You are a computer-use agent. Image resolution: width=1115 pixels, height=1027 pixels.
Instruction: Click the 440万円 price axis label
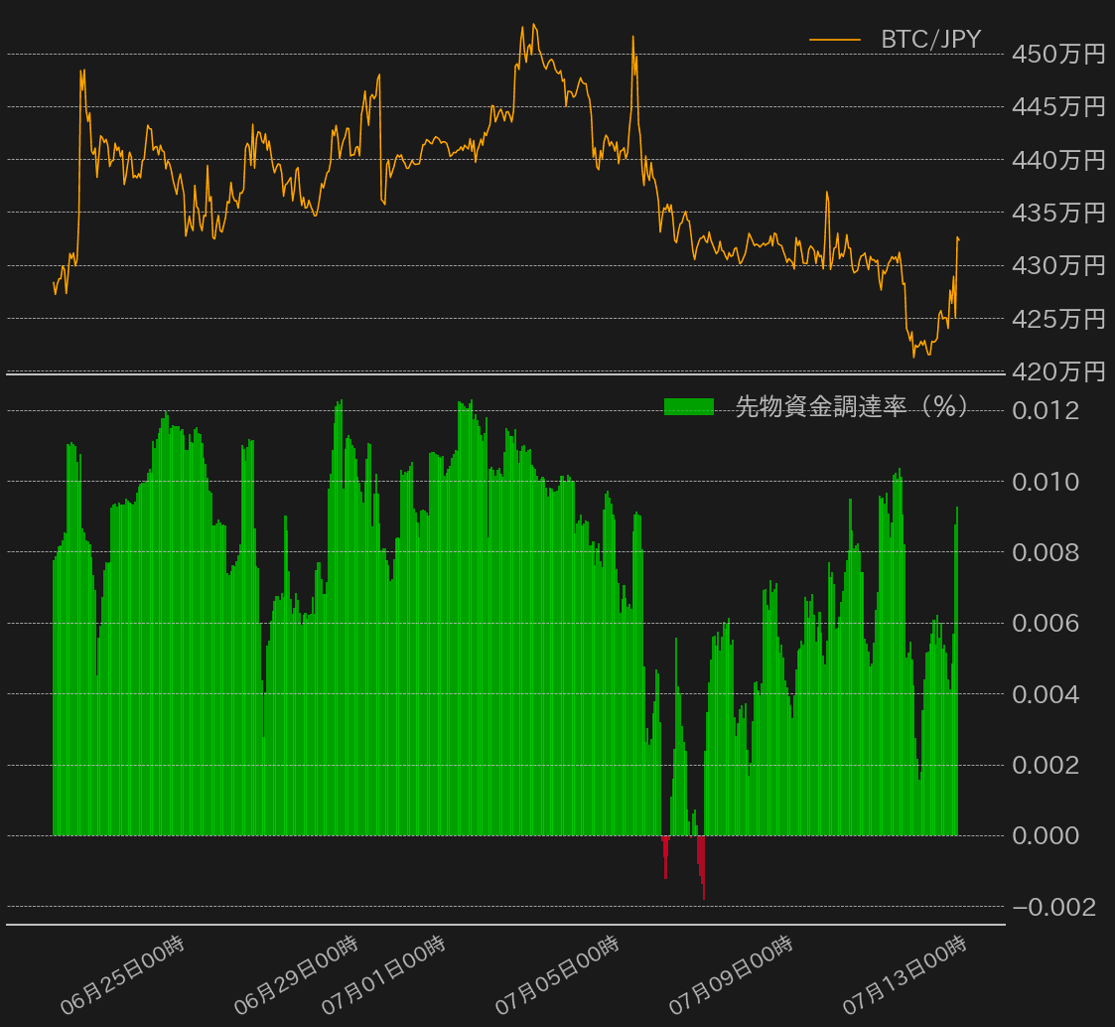tap(1058, 160)
